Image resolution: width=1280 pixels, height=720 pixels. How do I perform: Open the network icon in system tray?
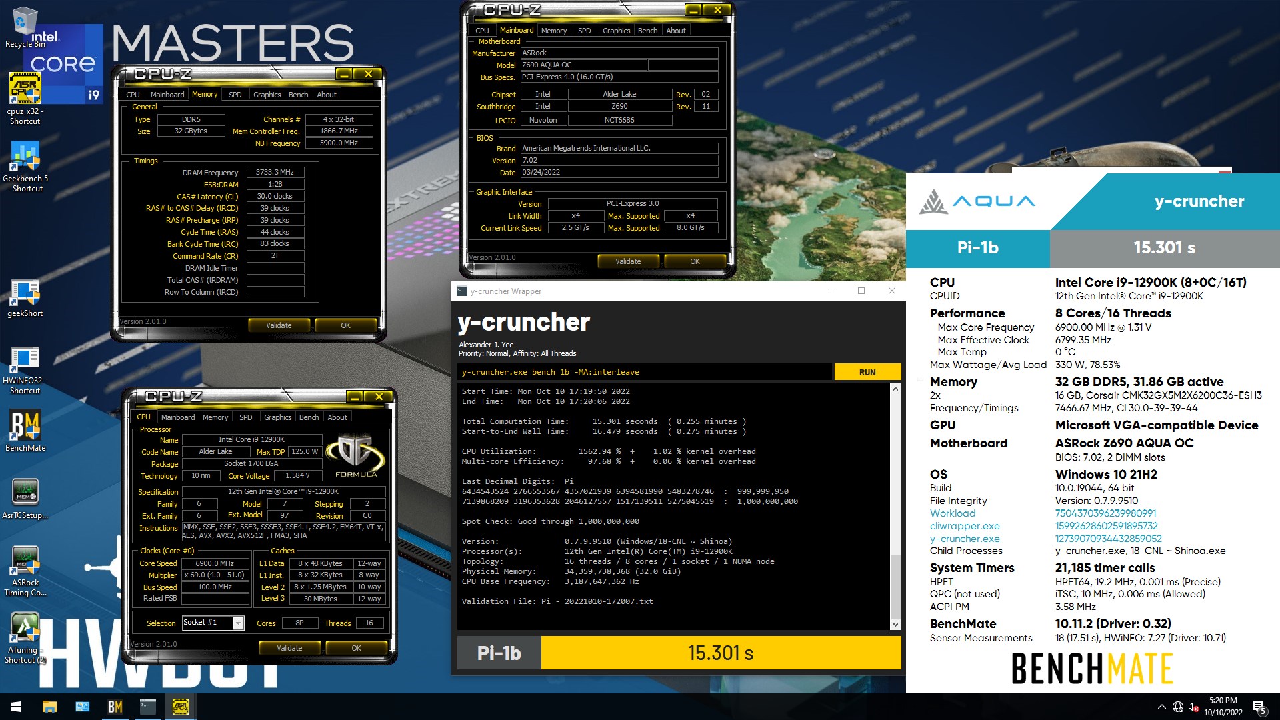point(1178,707)
